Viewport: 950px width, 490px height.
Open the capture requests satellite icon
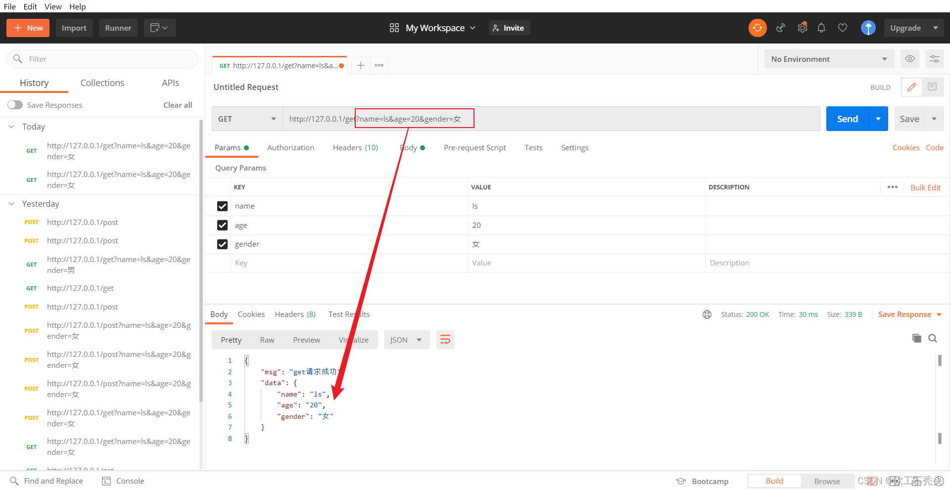(x=781, y=28)
